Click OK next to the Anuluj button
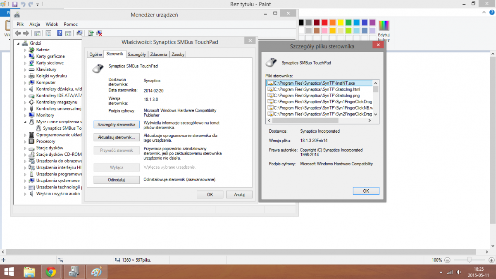 coord(210,194)
